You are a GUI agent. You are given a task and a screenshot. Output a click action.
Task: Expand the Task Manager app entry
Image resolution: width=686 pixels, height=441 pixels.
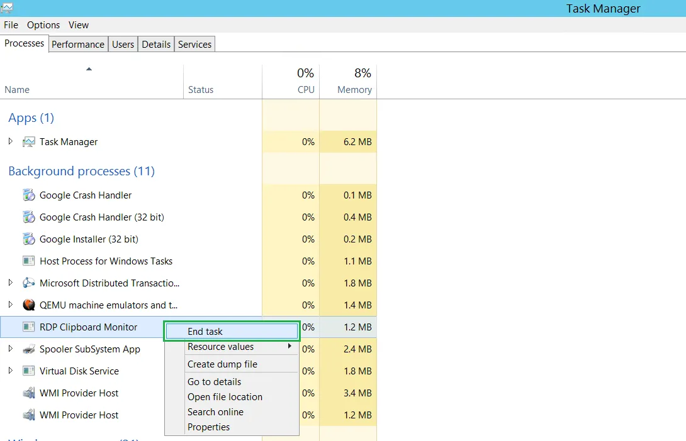[x=11, y=141]
